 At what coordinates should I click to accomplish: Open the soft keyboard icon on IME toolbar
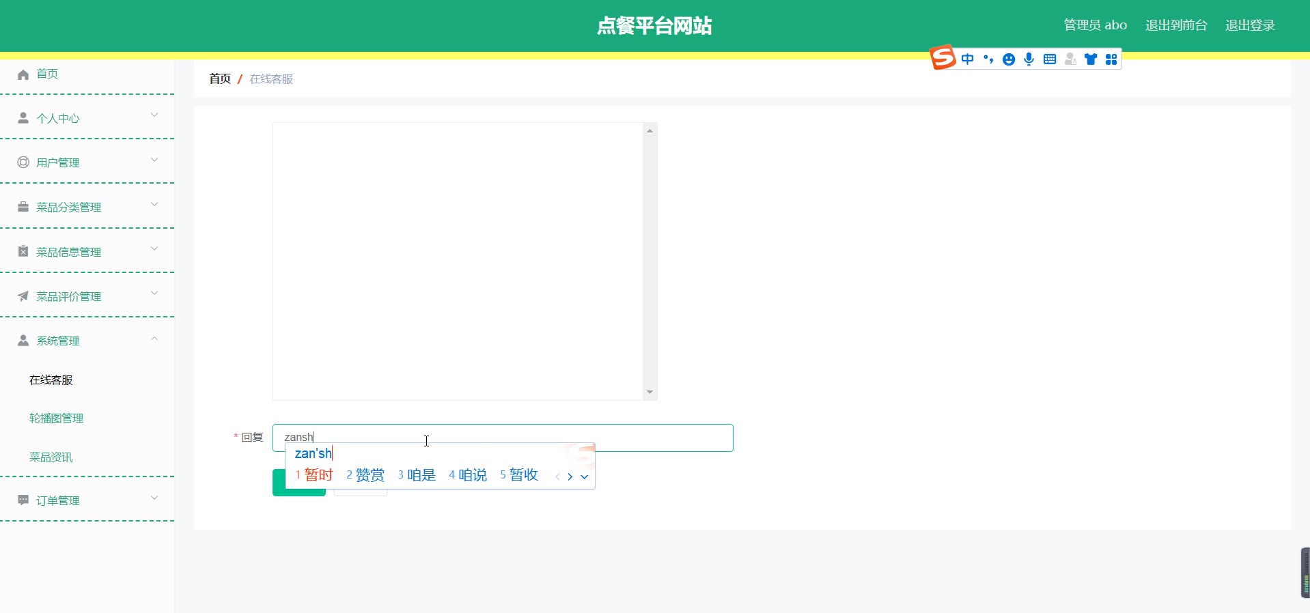coord(1050,59)
